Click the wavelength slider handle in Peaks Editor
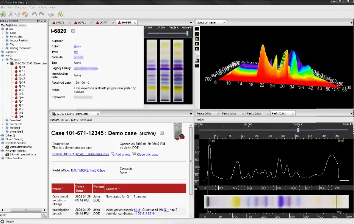 coord(298,130)
